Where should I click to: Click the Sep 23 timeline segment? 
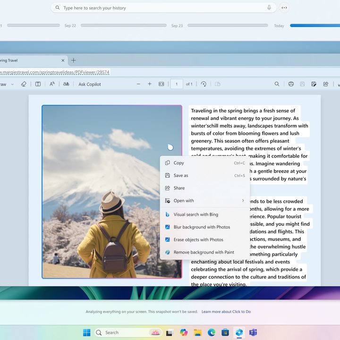(228, 25)
